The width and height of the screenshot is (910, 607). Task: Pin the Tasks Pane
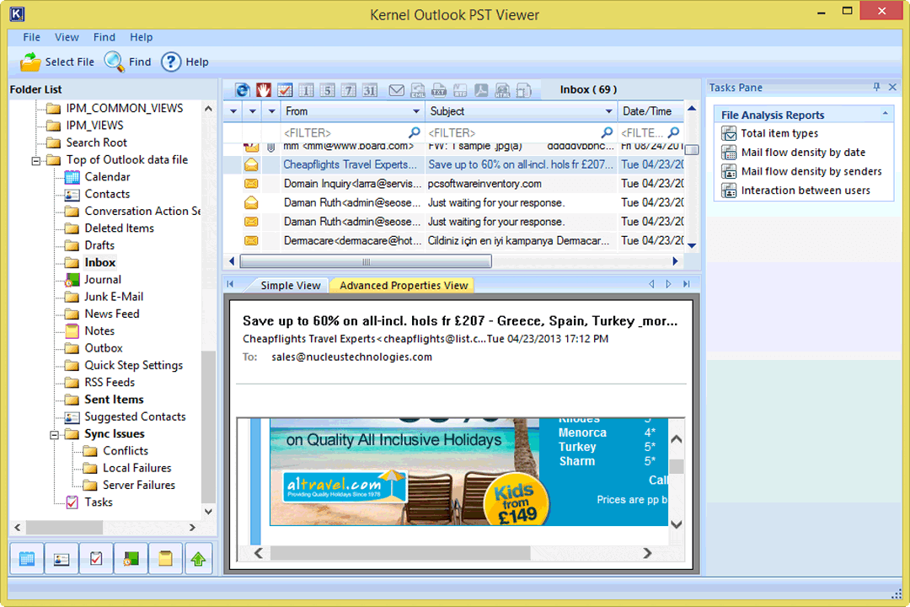(x=876, y=87)
